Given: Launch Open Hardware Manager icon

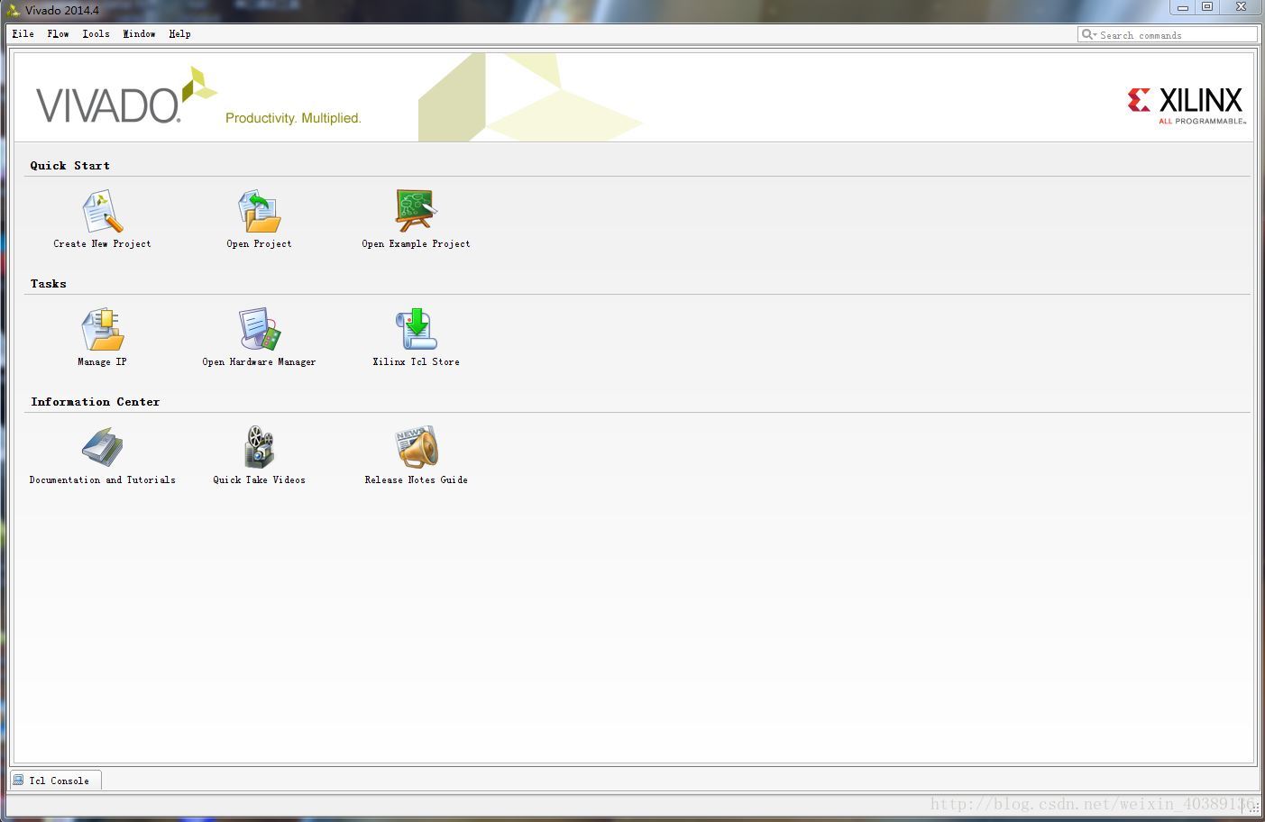Looking at the screenshot, I should pos(260,329).
